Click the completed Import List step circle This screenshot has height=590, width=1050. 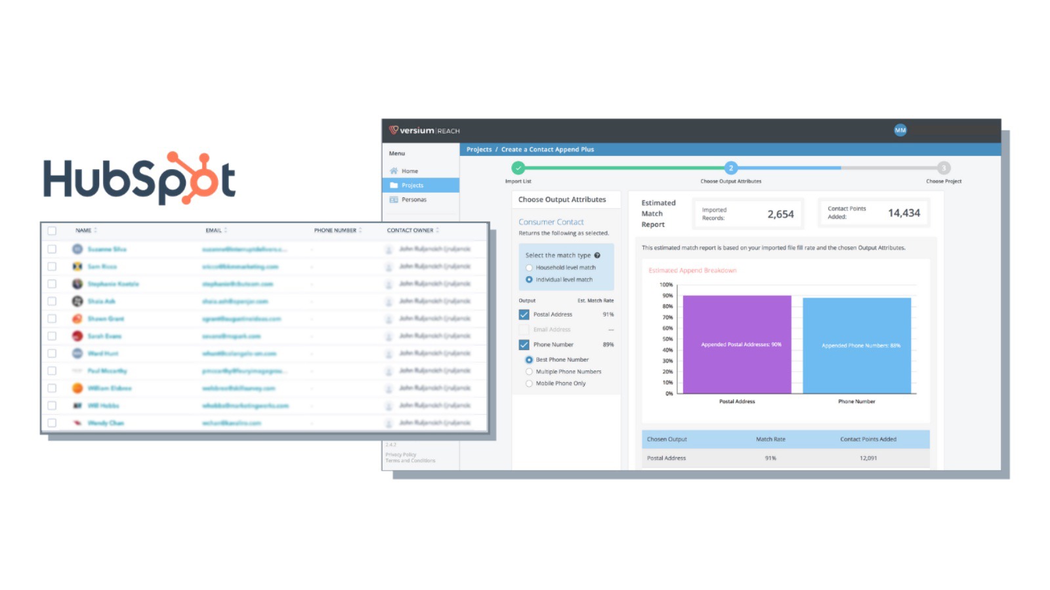518,168
